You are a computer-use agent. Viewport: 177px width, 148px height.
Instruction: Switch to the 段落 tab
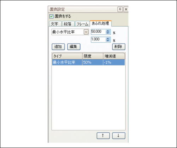[x=68, y=24]
